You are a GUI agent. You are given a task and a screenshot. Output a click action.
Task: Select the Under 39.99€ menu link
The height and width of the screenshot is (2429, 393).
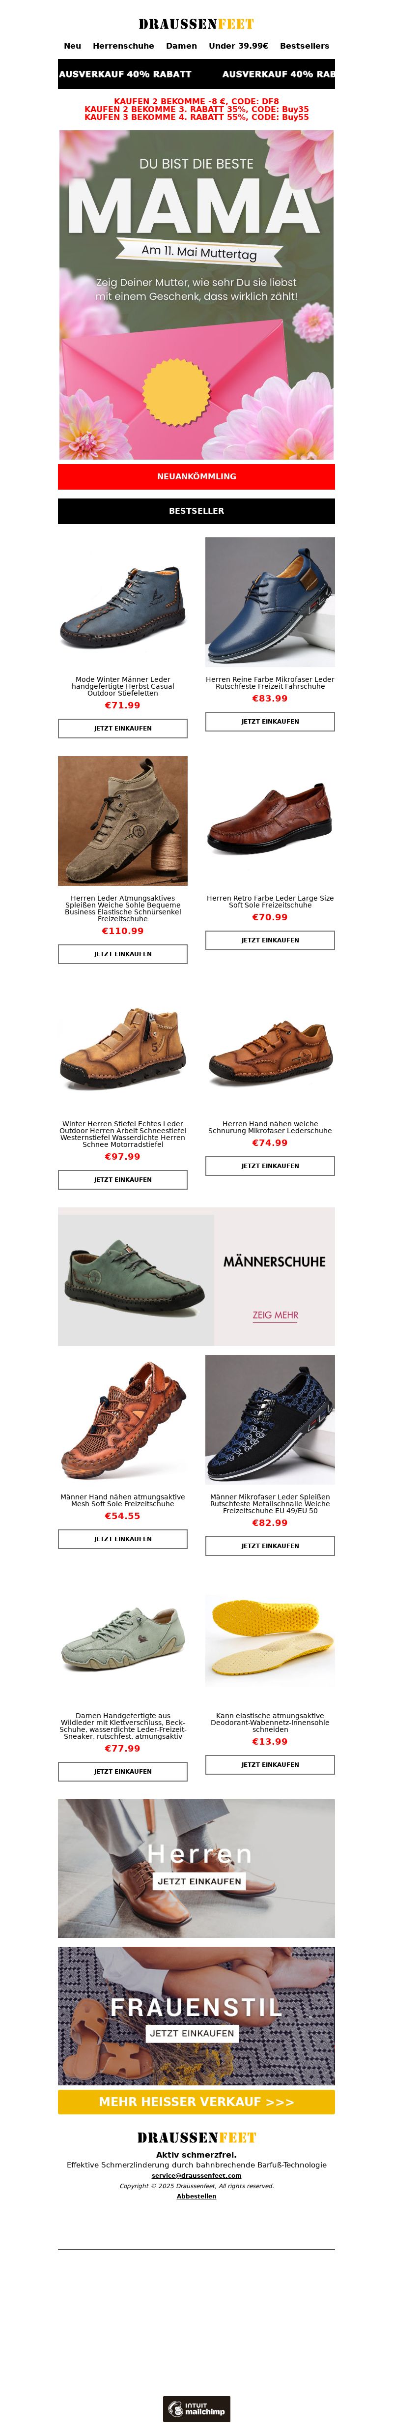(238, 45)
